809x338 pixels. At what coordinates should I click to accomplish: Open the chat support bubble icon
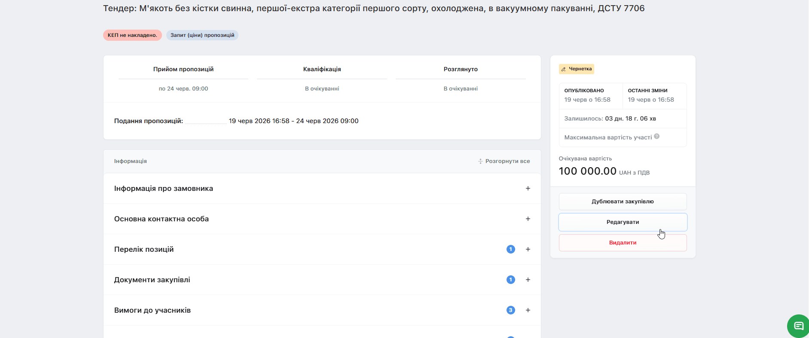pos(798,326)
